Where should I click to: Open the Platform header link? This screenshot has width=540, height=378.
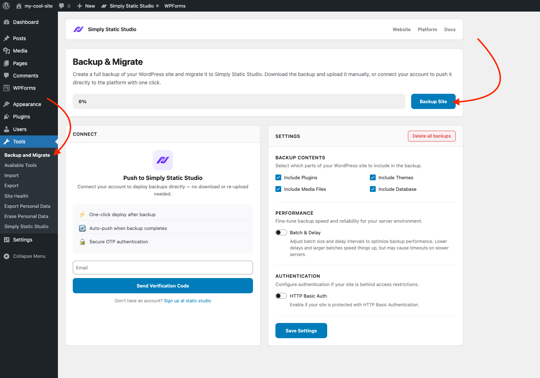coord(427,29)
